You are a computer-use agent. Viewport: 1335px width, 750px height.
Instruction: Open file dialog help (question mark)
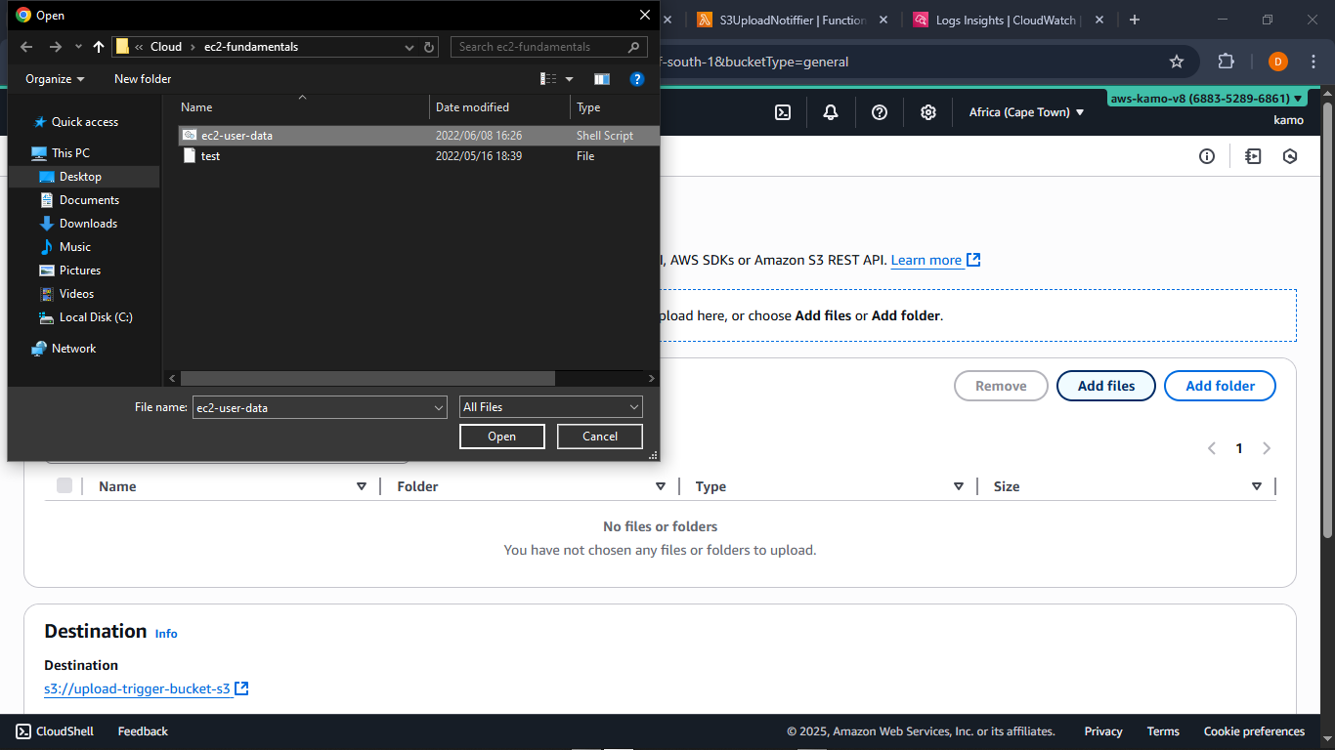click(637, 79)
